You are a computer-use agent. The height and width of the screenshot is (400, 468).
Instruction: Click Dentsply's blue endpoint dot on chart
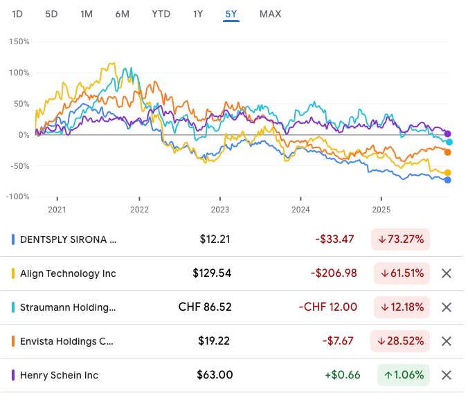coord(447,180)
